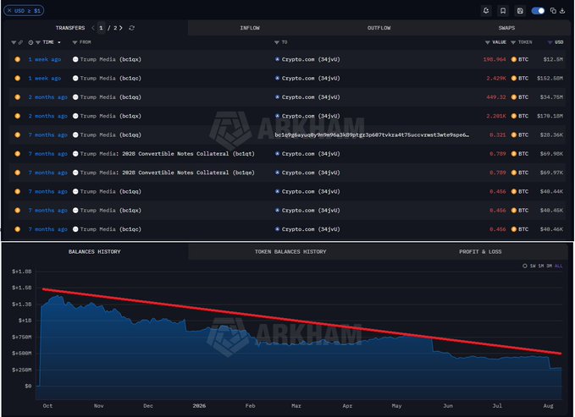Go to previous transfers page arrow

pyautogui.click(x=93, y=28)
